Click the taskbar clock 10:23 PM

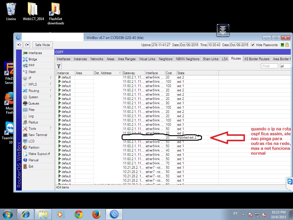tap(278, 215)
